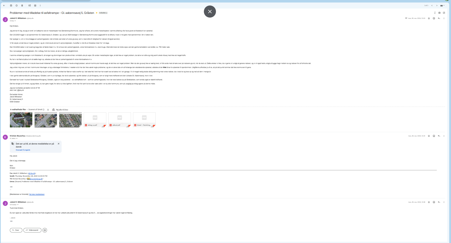This screenshot has width=451, height=243.
Task: Expand trimmed content in Jakob's last message
Action: coord(11,221)
